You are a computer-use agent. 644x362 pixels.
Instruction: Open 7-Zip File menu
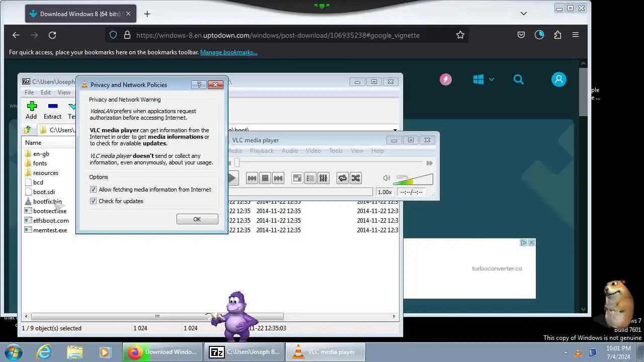coord(29,93)
